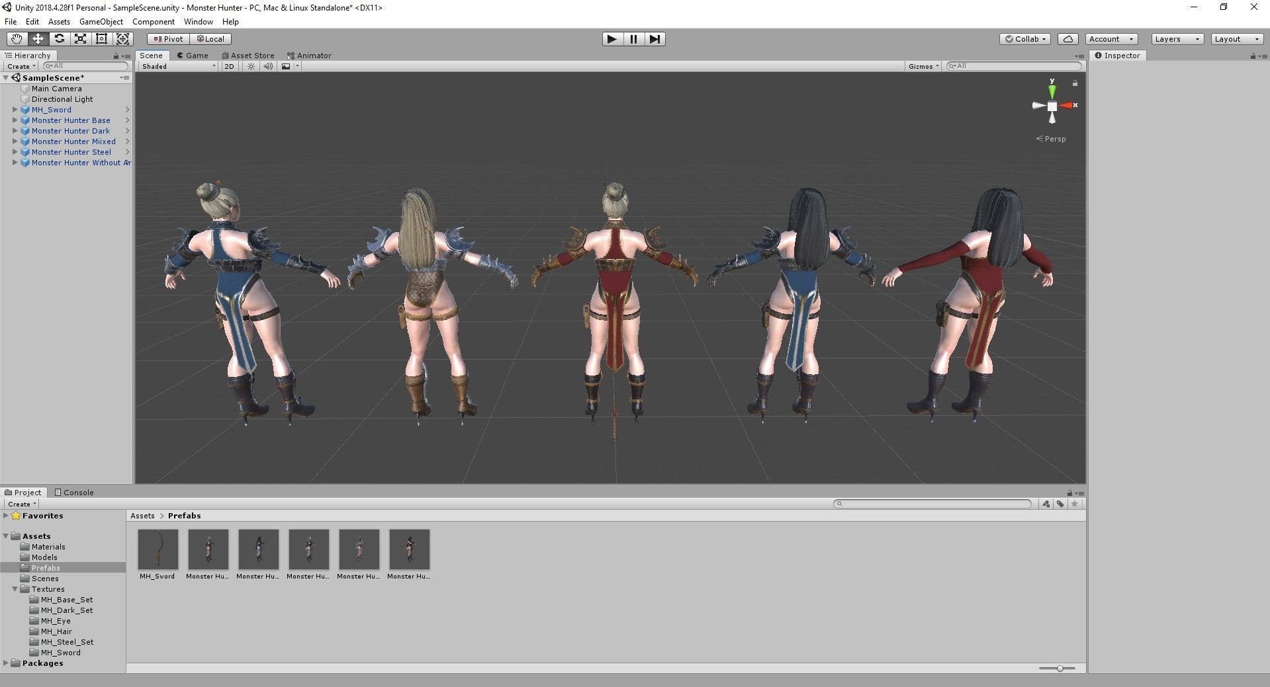
Task: Select Main Camera in Hierarchy
Action: point(57,89)
